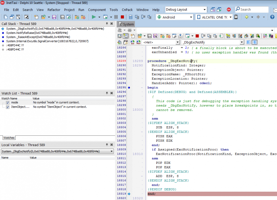The height and width of the screenshot is (200, 277).
Task: Click the center-align editor icon
Action: click(255, 42)
